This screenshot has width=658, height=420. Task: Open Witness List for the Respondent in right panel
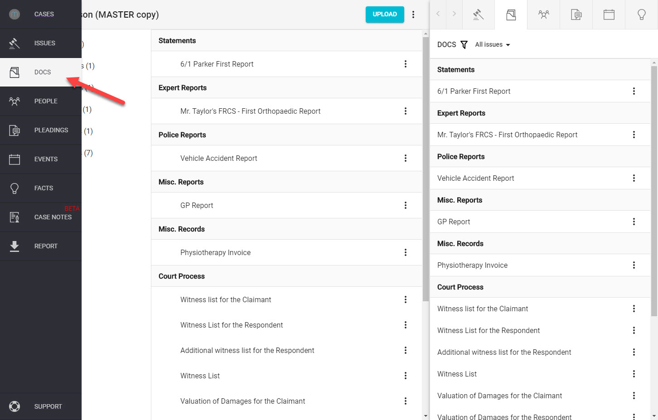(x=488, y=330)
